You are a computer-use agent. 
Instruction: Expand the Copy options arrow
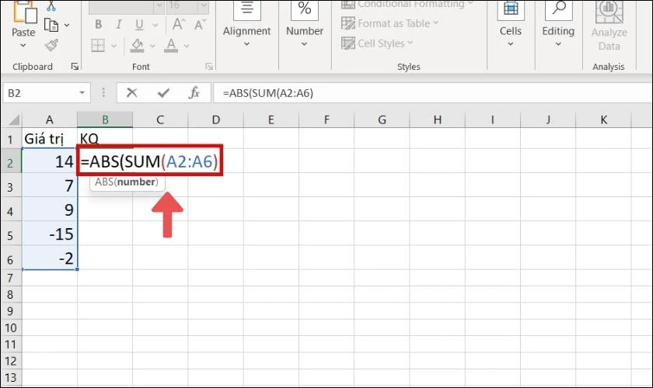(67, 26)
